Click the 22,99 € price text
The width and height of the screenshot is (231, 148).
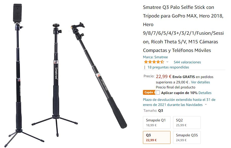[163, 77]
